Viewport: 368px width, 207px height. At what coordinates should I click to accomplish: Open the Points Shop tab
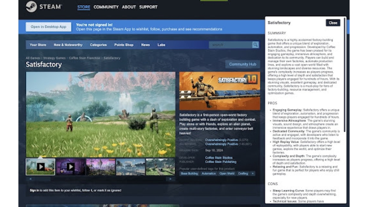(x=124, y=45)
